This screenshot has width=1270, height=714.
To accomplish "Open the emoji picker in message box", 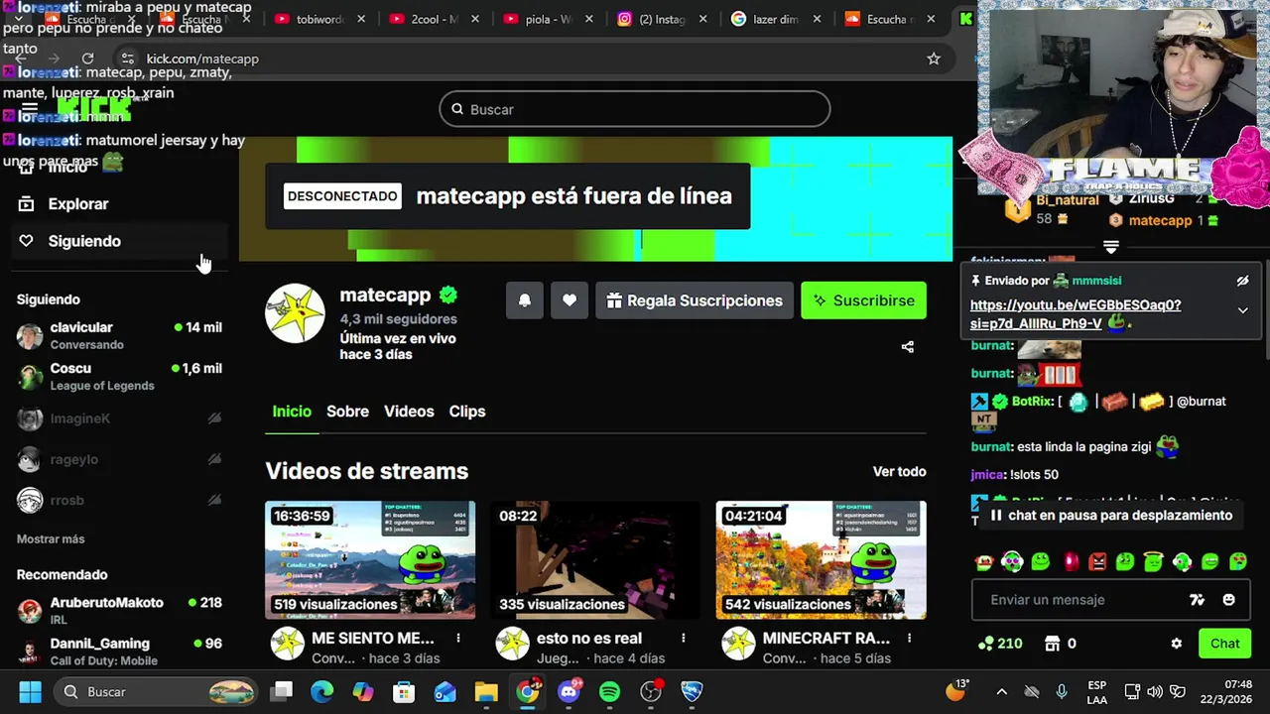I will [x=1229, y=600].
